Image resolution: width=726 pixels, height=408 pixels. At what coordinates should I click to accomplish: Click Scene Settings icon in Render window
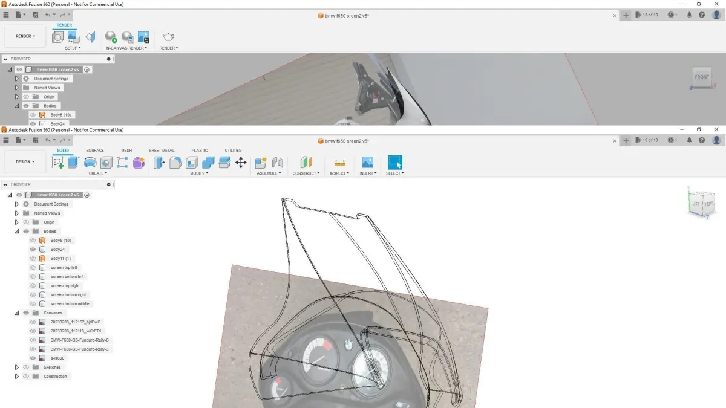point(74,37)
